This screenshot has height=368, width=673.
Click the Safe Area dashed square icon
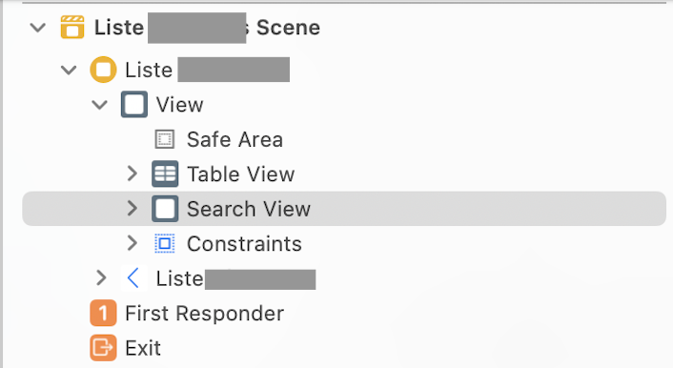click(165, 139)
